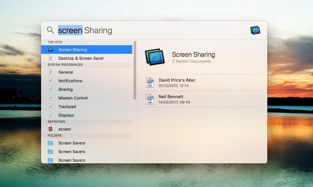Open Neil Bennett recent document
This screenshot has width=313, height=187.
coord(202,99)
